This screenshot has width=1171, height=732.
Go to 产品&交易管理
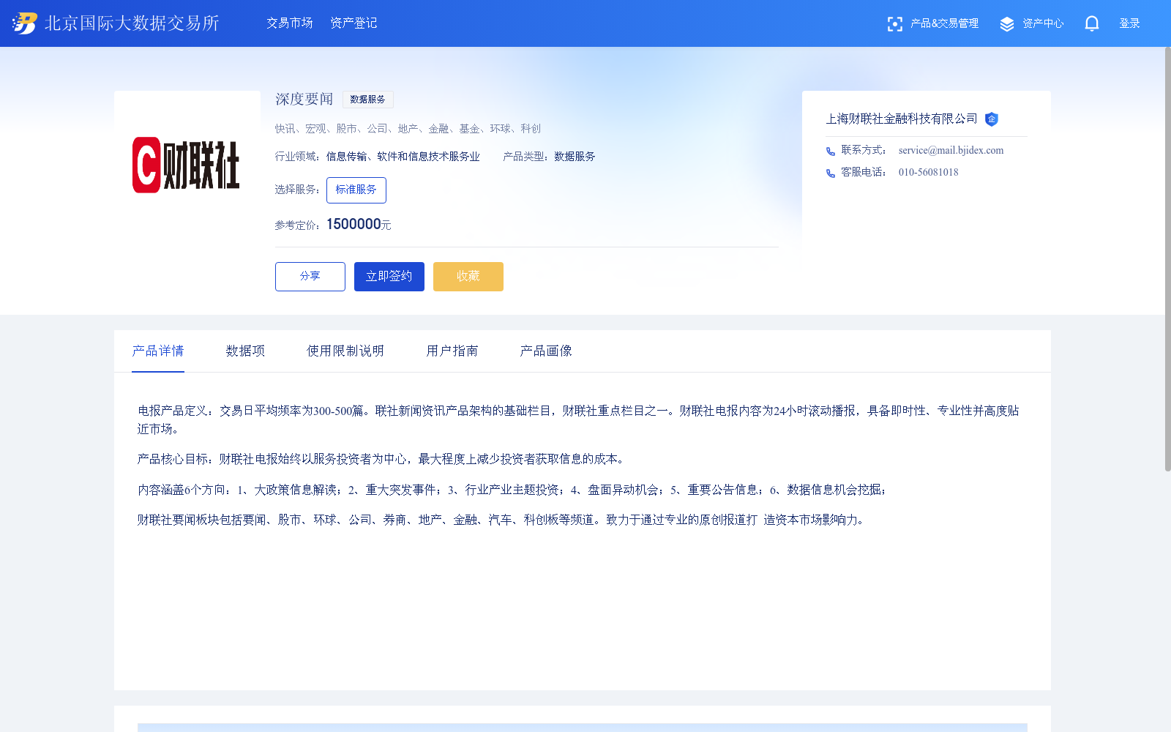[944, 23]
